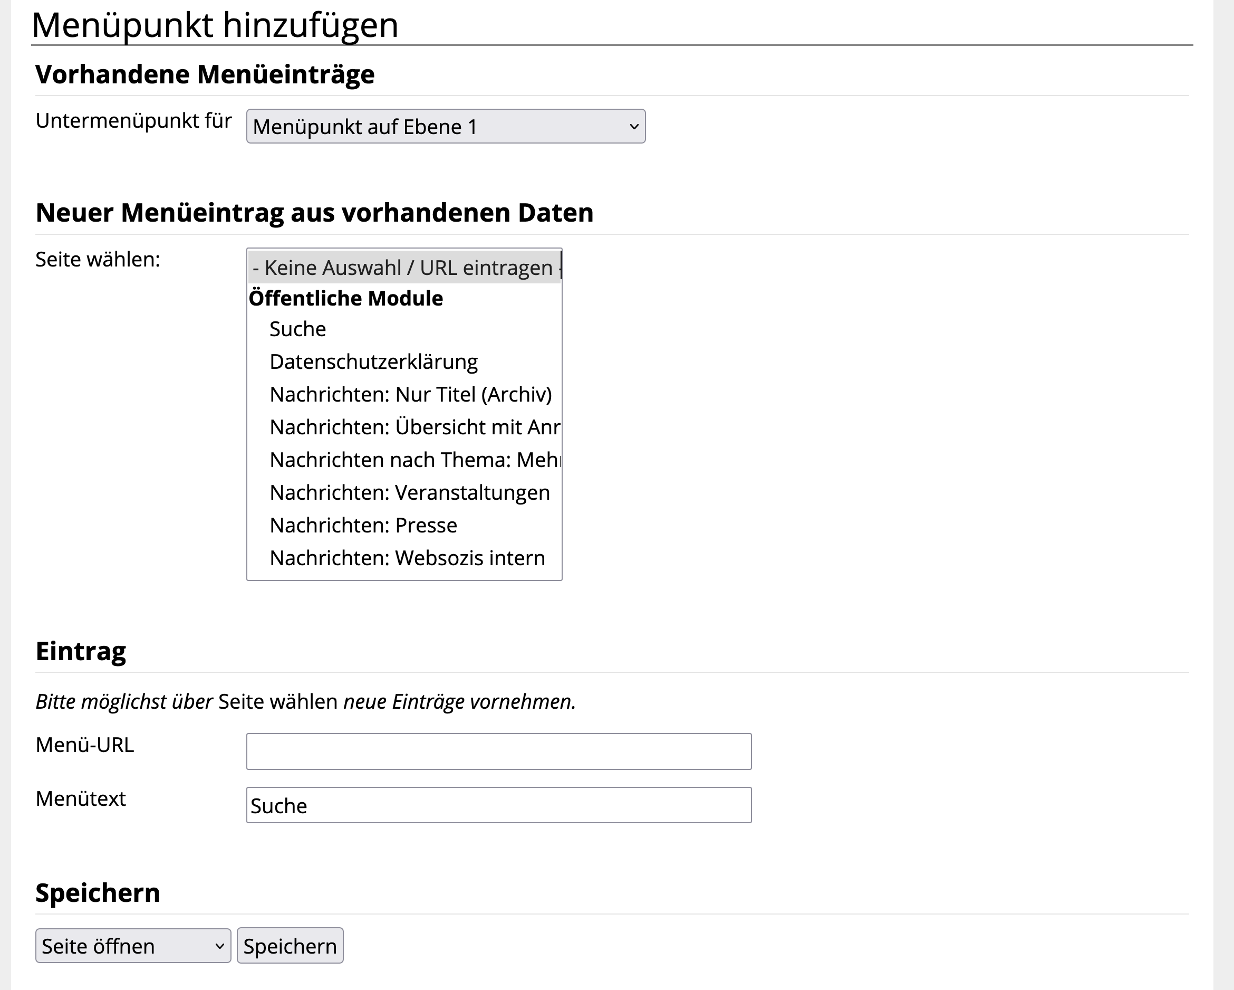The height and width of the screenshot is (990, 1234).
Task: Open the 'Seite öffnen' dropdown
Action: (x=133, y=946)
